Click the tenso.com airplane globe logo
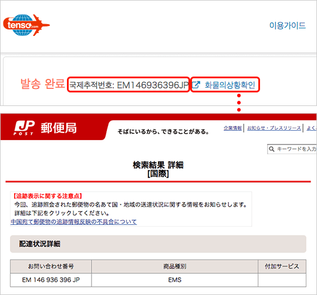This screenshot has width=317, height=295. pos(26,25)
